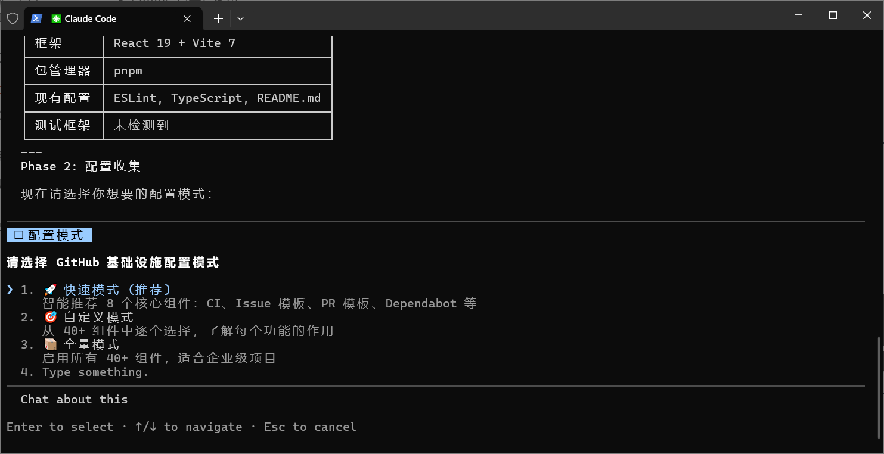
Task: Open a new terminal tab with the plus icon
Action: point(218,18)
